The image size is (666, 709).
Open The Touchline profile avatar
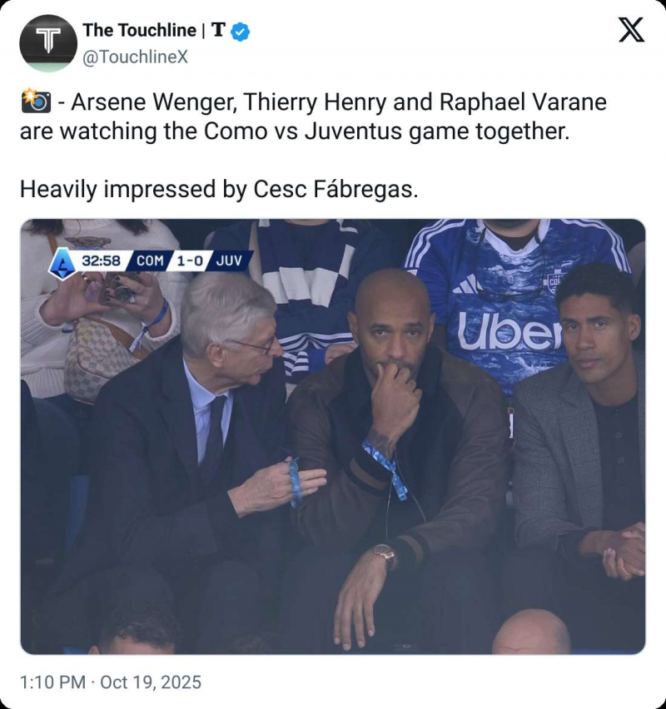click(x=48, y=43)
